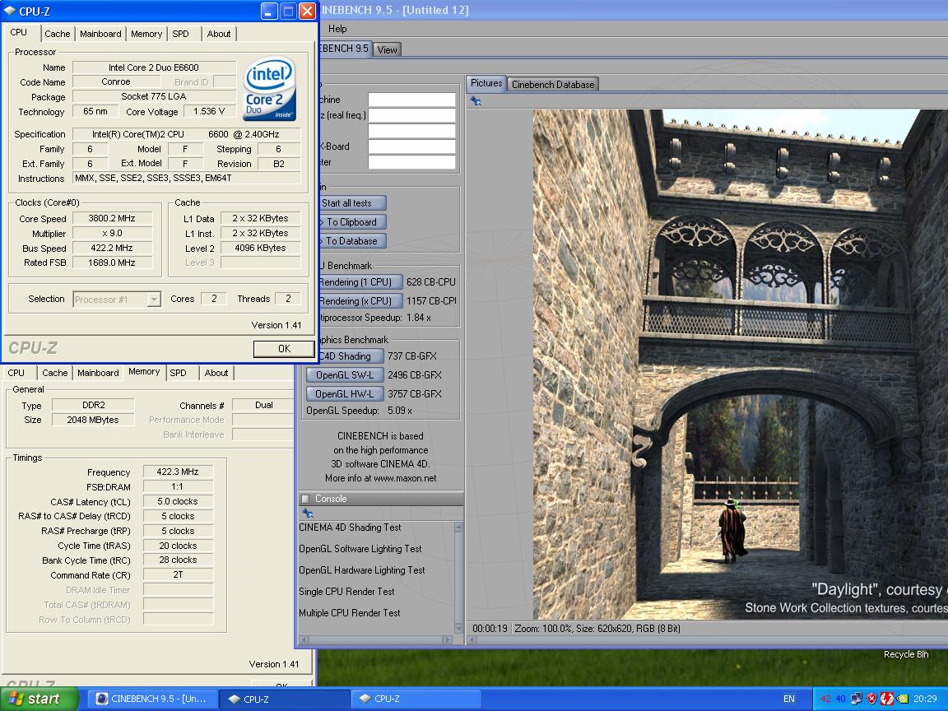The image size is (948, 711).
Task: Open the NVIDIA tray icon
Action: tap(903, 699)
